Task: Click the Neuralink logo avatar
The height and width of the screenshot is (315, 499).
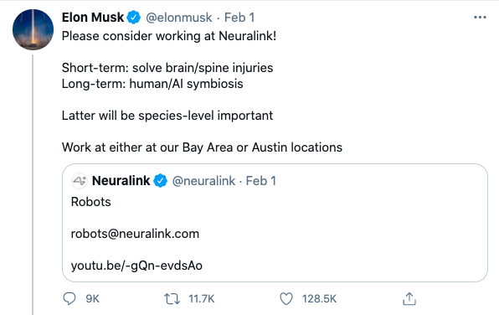Action: click(x=80, y=181)
